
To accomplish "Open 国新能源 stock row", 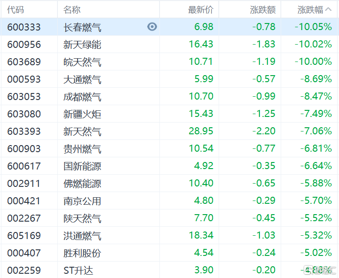I will [82, 166].
